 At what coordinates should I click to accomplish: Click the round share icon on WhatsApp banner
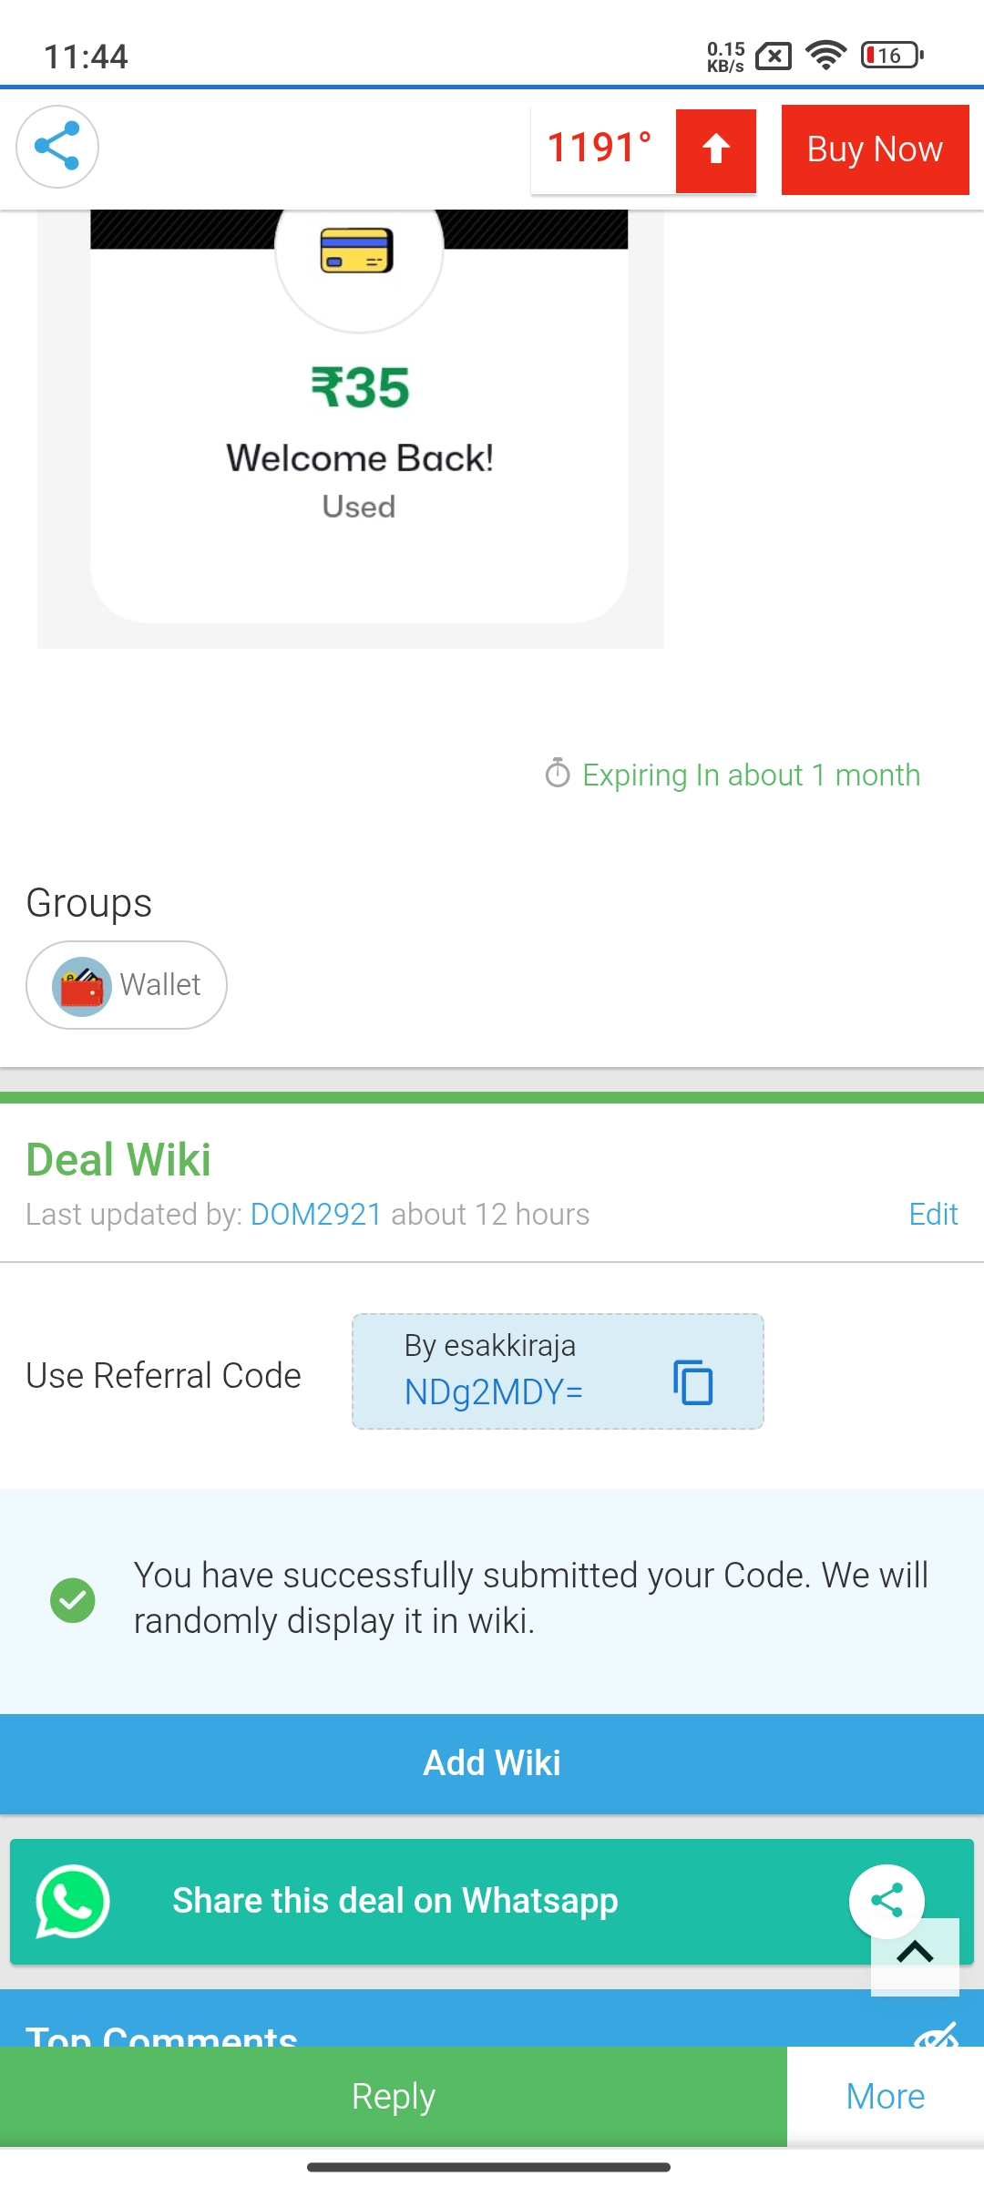coord(887,1901)
